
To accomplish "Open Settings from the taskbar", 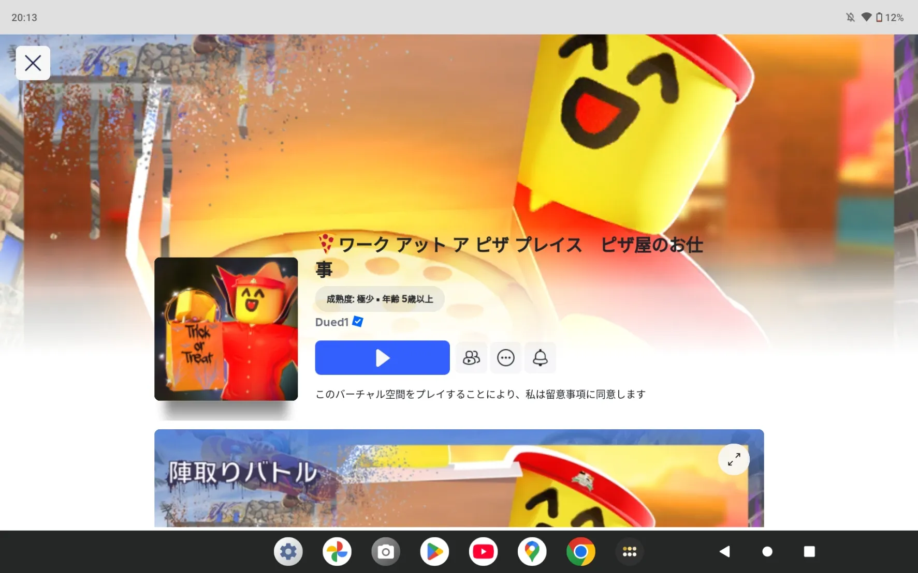I will [x=288, y=552].
